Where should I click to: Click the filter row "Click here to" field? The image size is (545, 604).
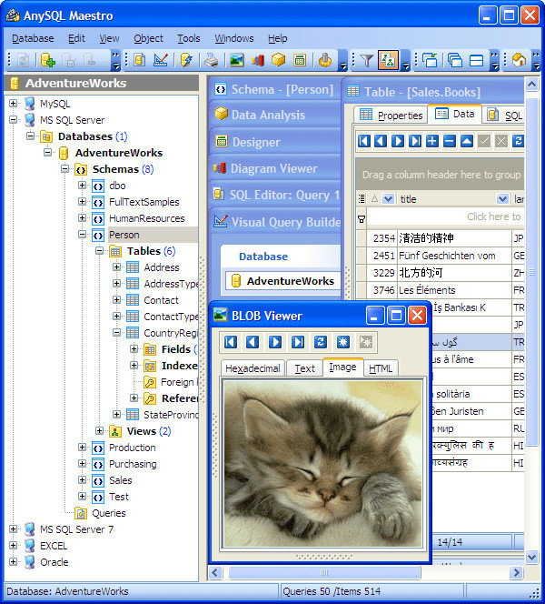pyautogui.click(x=445, y=216)
